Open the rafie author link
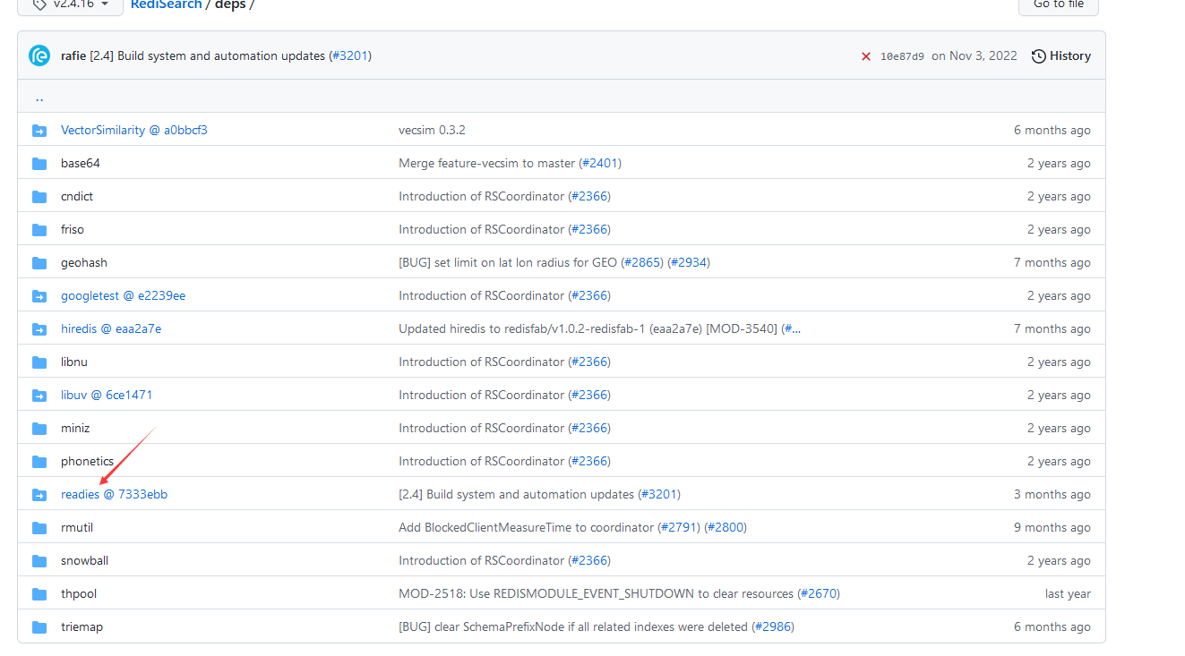 coord(73,55)
